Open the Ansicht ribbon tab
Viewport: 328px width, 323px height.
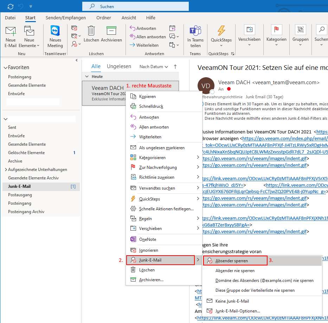[129, 18]
